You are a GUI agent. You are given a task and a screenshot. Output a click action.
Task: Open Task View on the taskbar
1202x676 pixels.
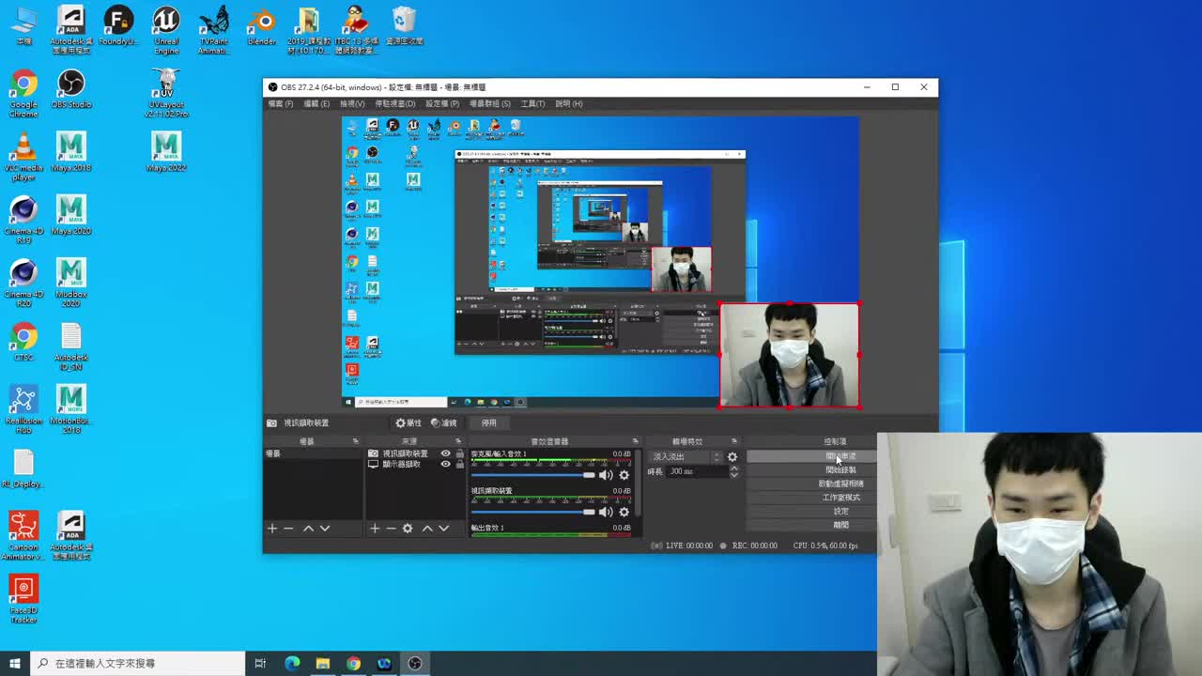[260, 663]
